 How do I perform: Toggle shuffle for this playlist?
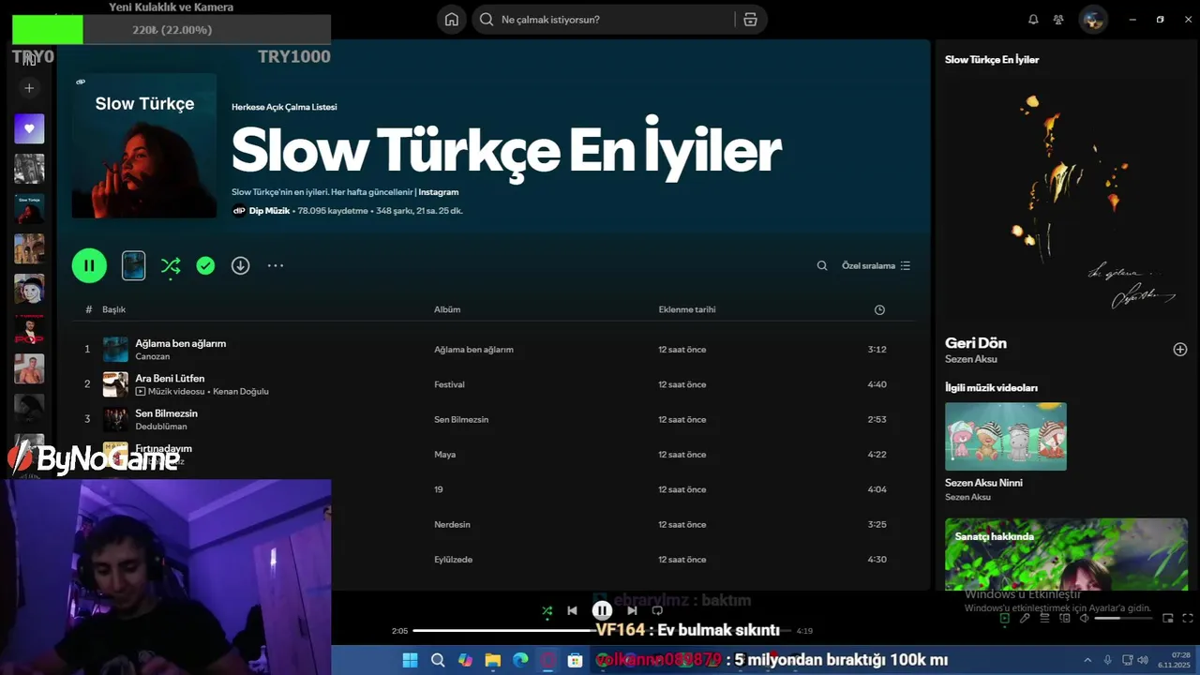[171, 266]
